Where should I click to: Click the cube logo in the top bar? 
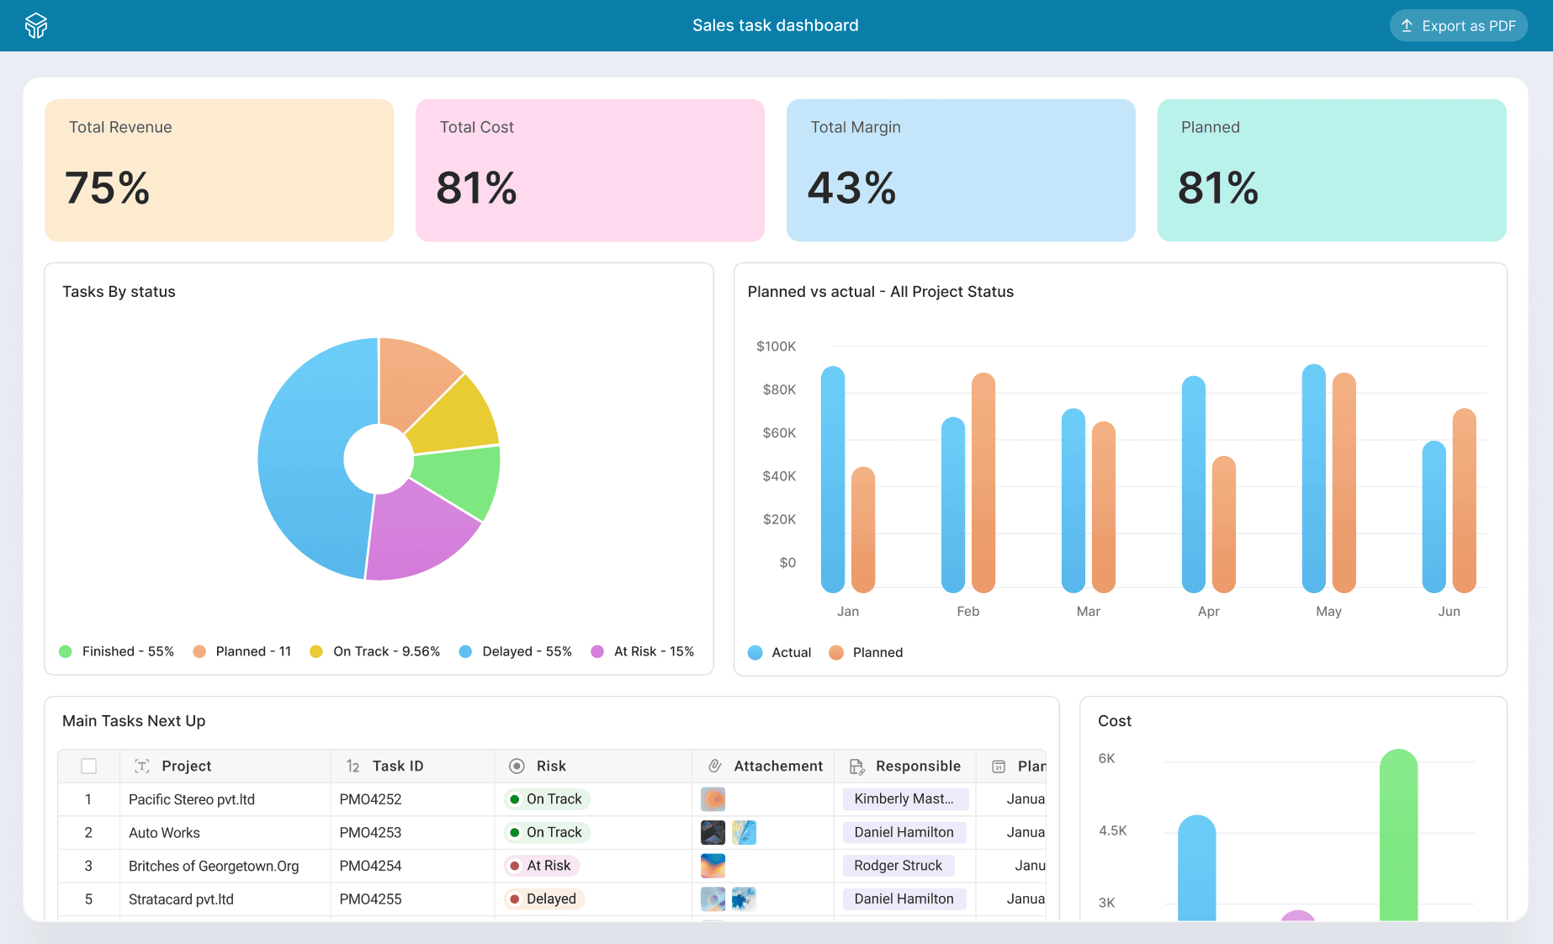[35, 25]
